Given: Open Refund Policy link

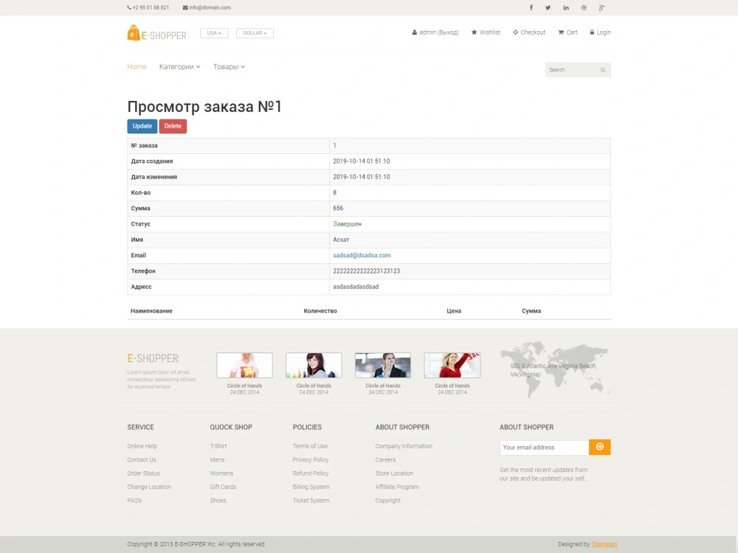Looking at the screenshot, I should (x=311, y=473).
